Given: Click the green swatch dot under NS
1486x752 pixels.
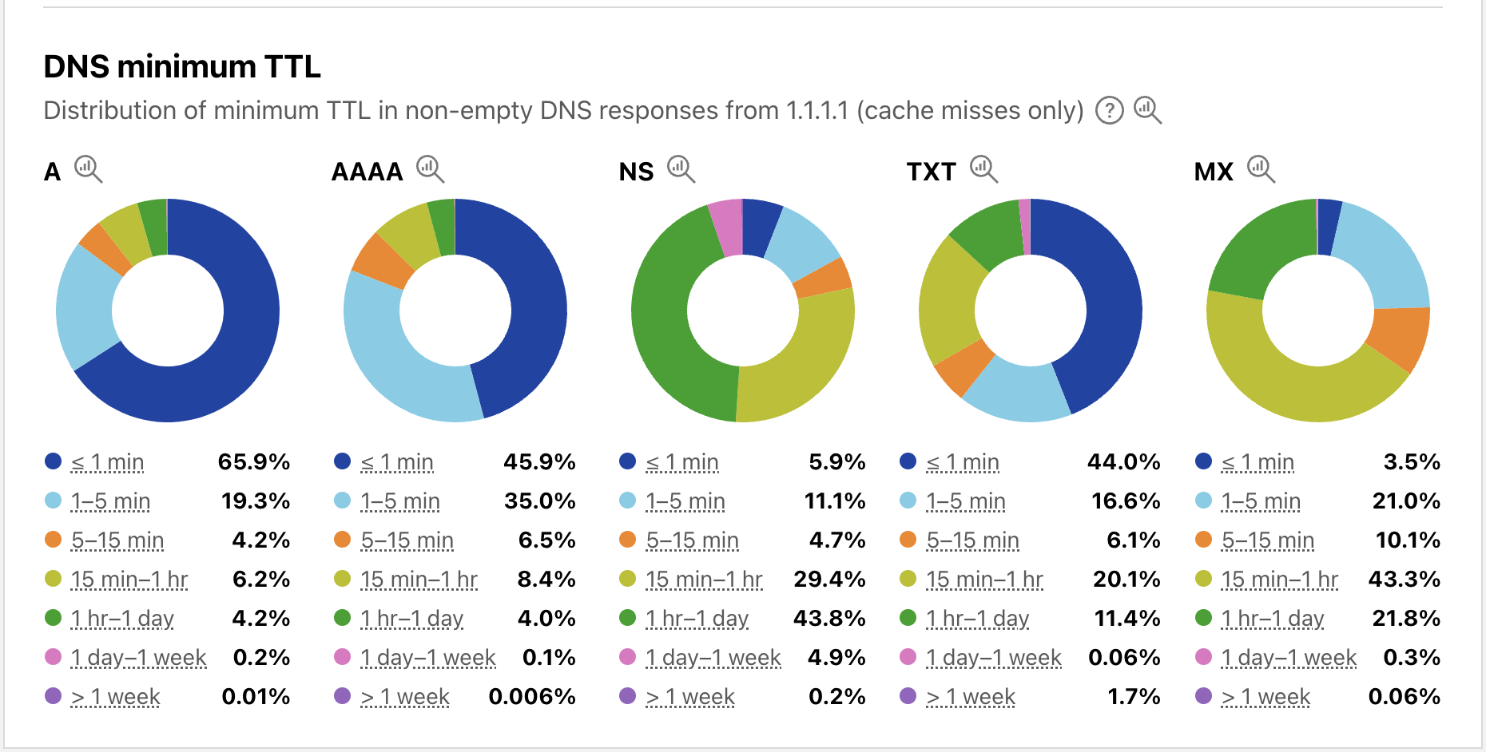Looking at the screenshot, I should click(x=628, y=618).
